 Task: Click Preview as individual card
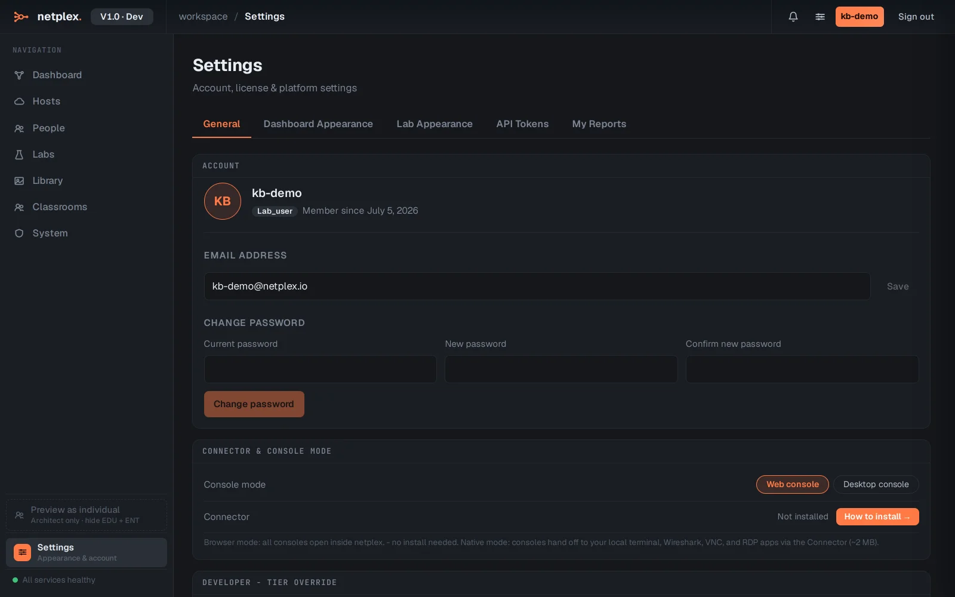(x=87, y=515)
